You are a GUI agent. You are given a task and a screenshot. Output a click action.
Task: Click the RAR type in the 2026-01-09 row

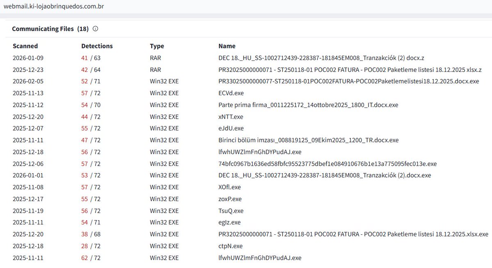tap(155, 58)
